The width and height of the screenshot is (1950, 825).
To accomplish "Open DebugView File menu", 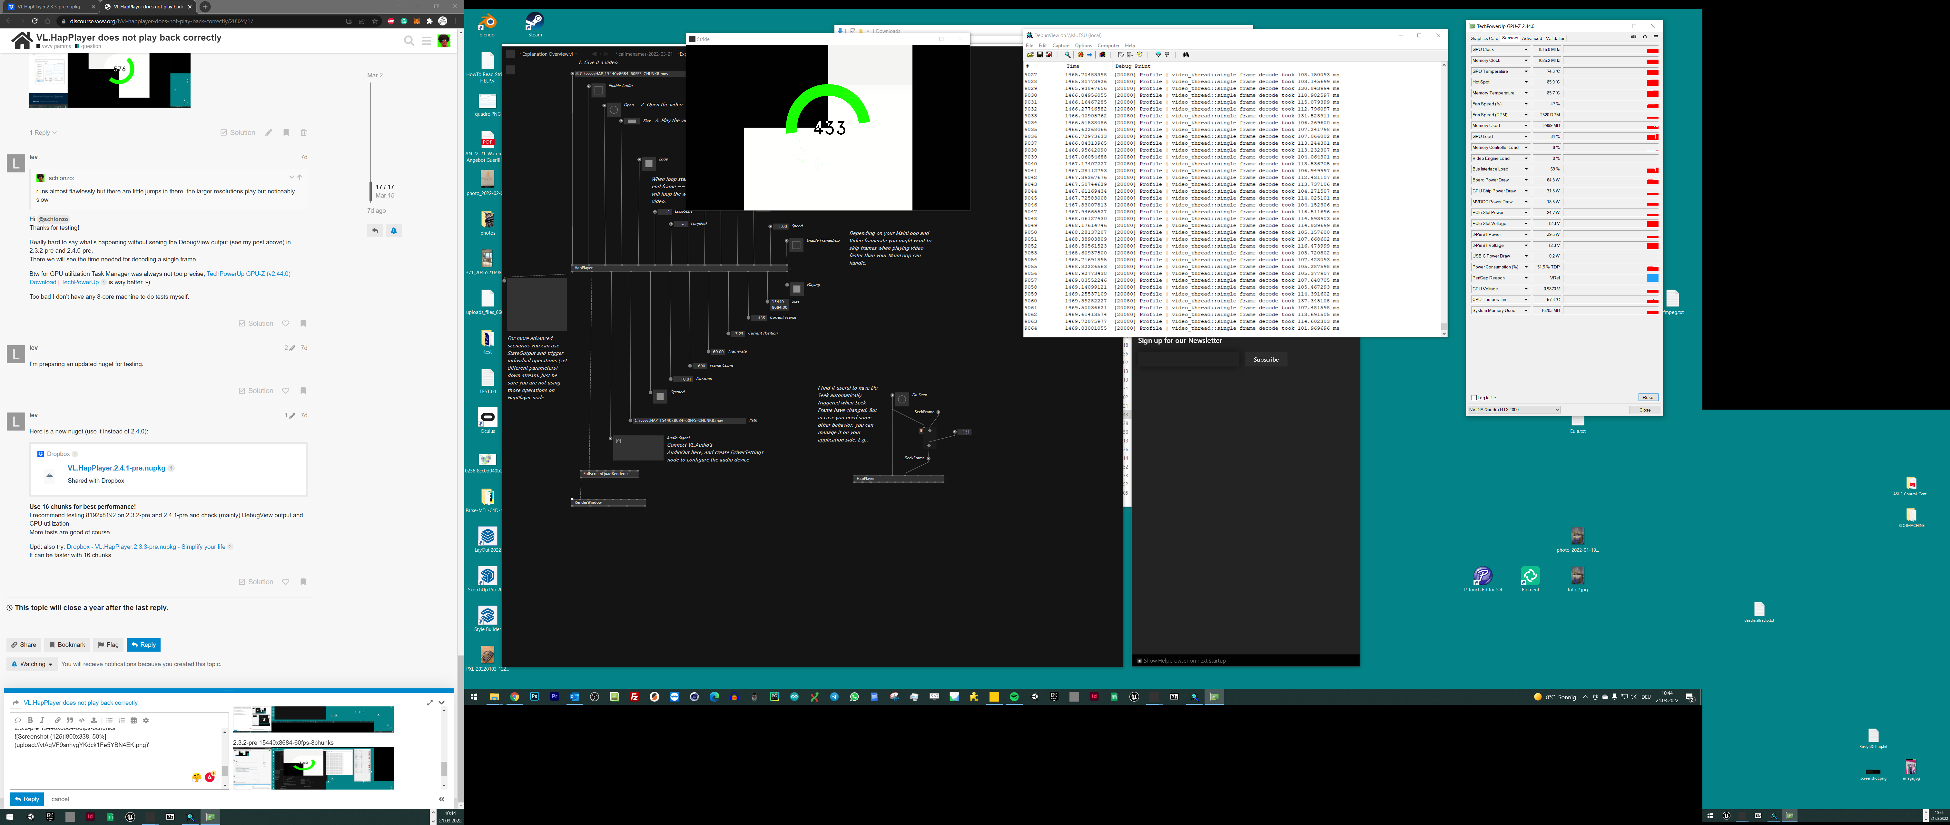I will (1029, 45).
